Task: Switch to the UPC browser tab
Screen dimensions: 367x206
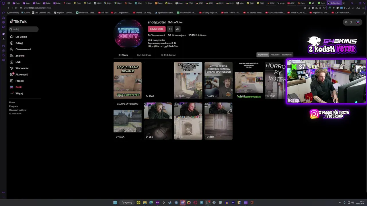Action: click(98, 3)
